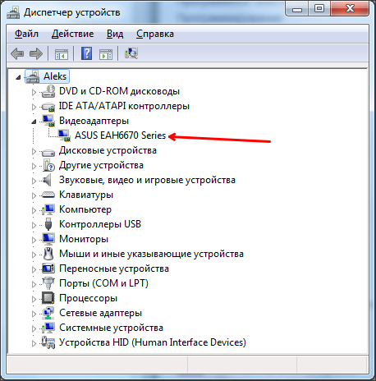Expand Контроллеры USB category arrow

[x=34, y=225]
